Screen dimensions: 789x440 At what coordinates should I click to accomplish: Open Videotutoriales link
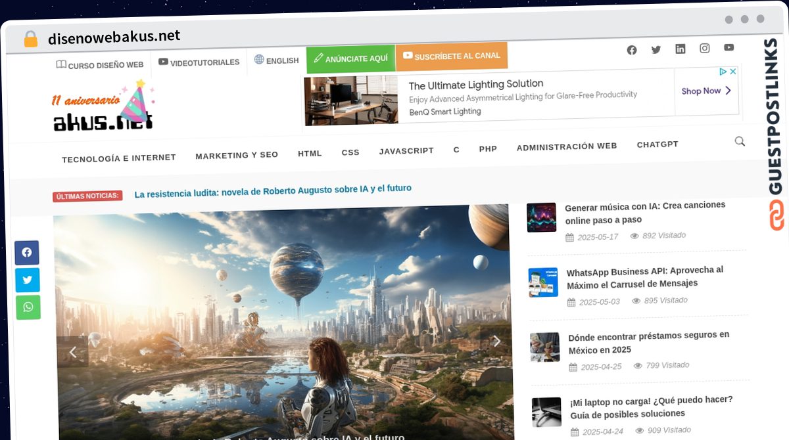point(199,62)
